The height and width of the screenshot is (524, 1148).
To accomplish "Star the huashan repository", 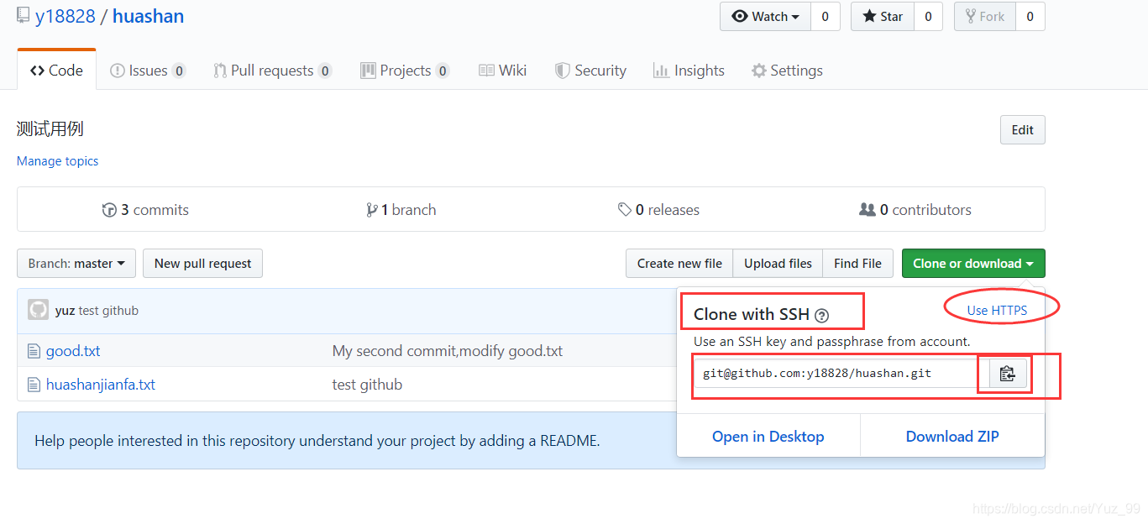I will [883, 17].
